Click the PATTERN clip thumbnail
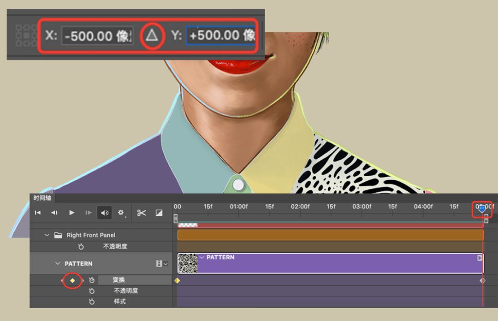 tap(188, 263)
